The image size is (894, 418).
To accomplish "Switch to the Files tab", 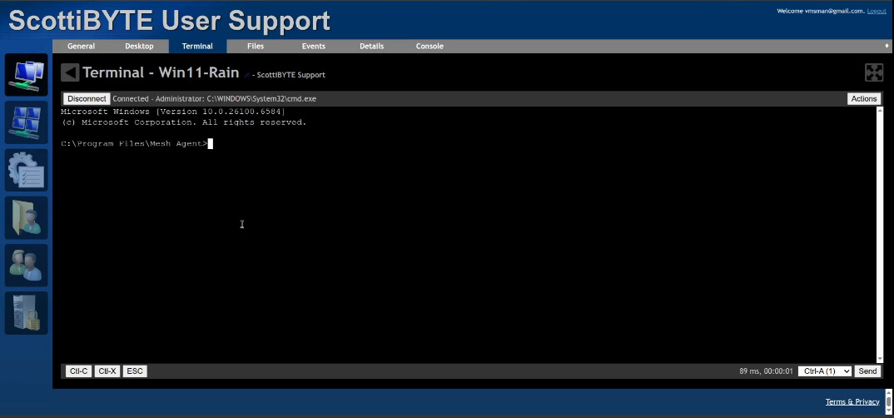I will point(256,47).
